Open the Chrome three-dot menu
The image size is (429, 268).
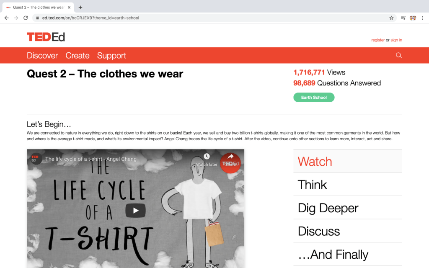(x=423, y=18)
